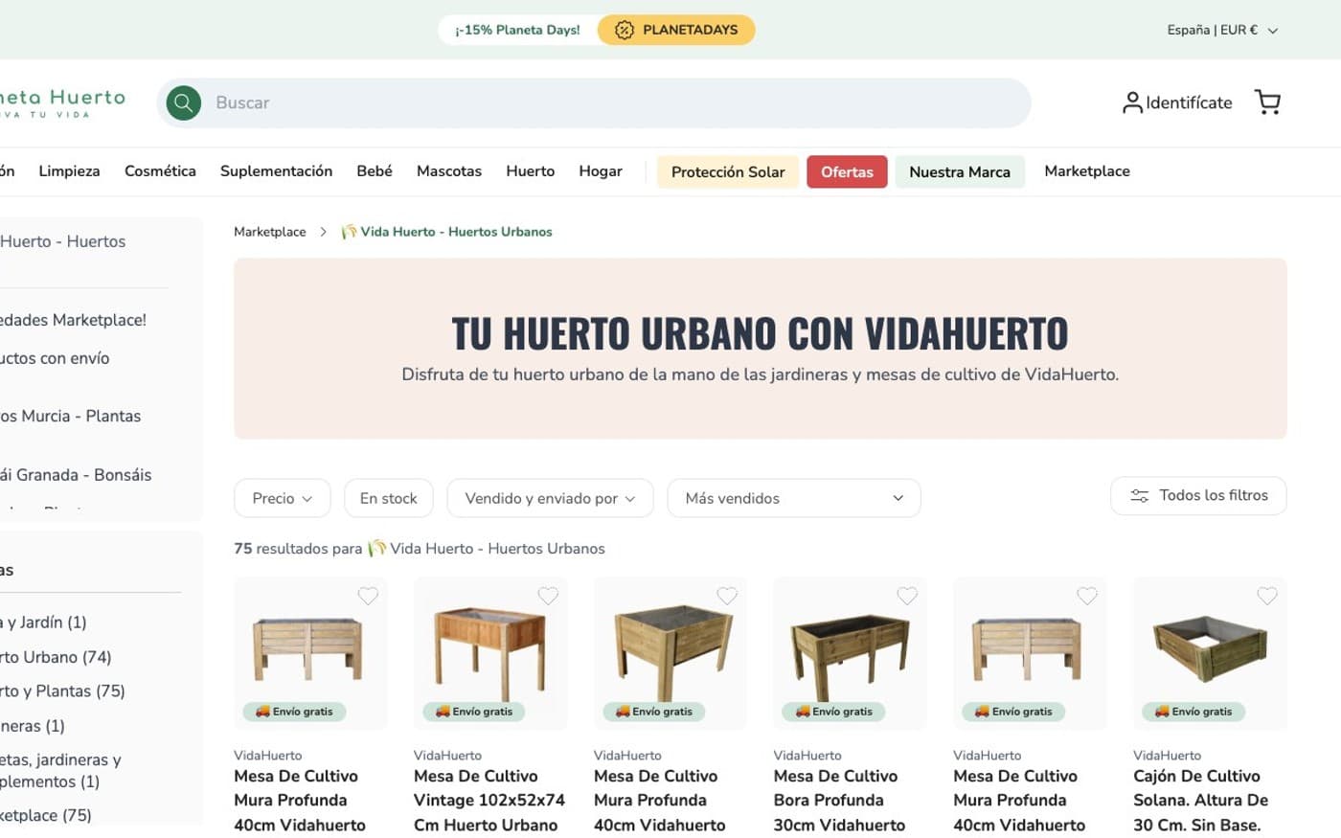Expand the Vendido y enviado por dropdown
The height and width of the screenshot is (838, 1341).
(x=550, y=498)
